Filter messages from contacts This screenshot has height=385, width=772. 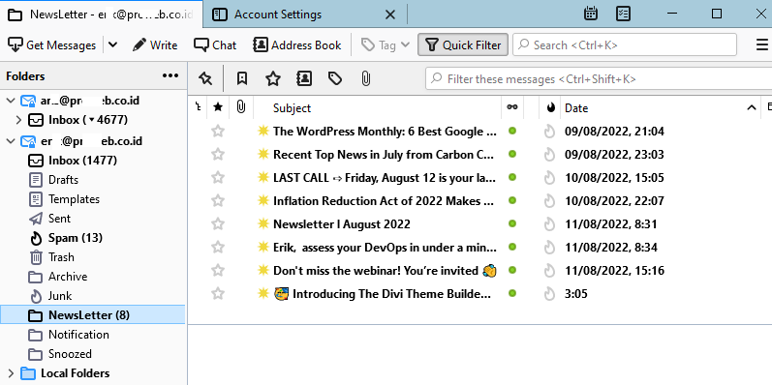[x=304, y=78]
